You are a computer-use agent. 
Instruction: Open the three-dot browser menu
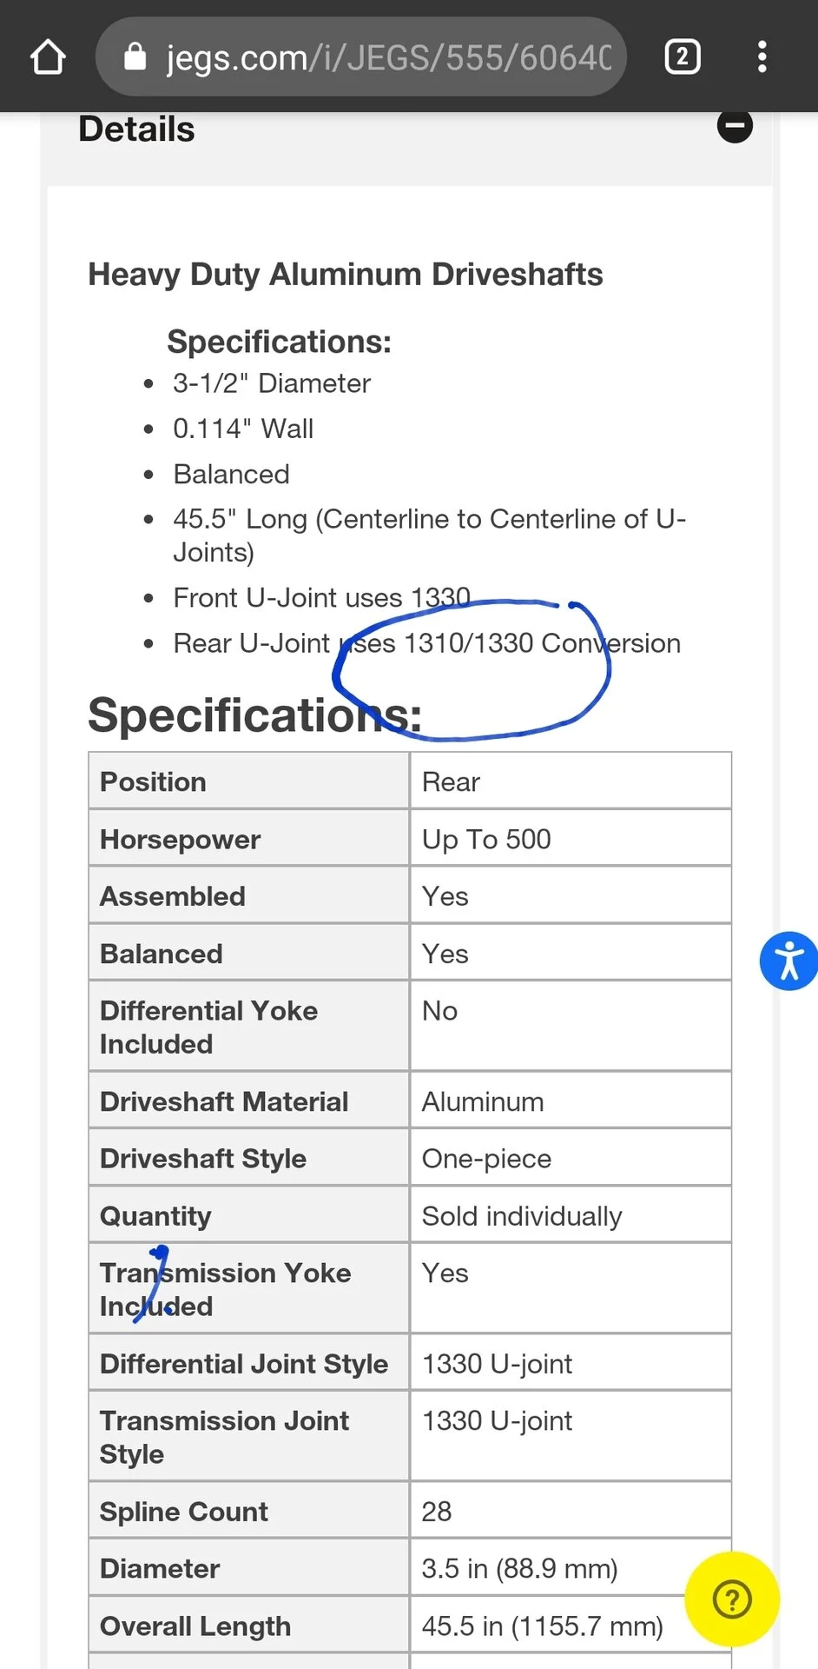pos(762,57)
